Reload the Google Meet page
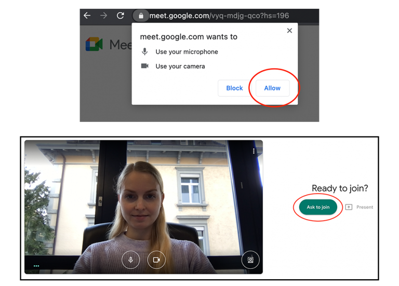This screenshot has height=286, width=399. tap(121, 16)
